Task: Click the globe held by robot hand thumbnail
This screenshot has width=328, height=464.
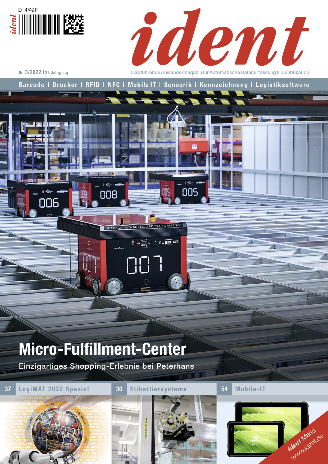Action: tap(56, 430)
